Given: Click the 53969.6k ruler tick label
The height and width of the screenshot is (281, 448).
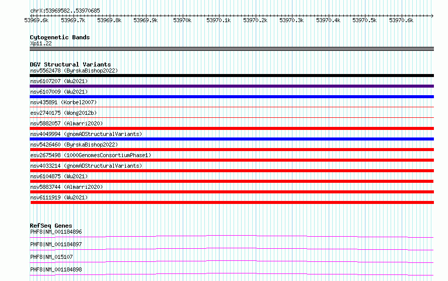Looking at the screenshot, I should coord(36,20).
